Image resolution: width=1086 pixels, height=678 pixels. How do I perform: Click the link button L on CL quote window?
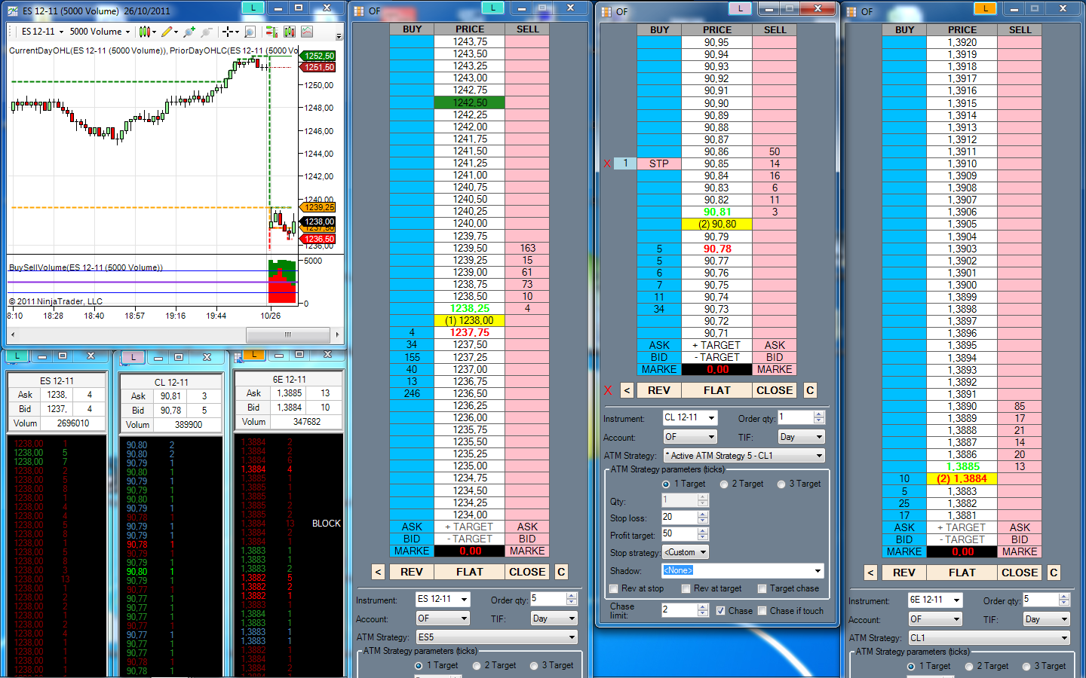point(133,357)
